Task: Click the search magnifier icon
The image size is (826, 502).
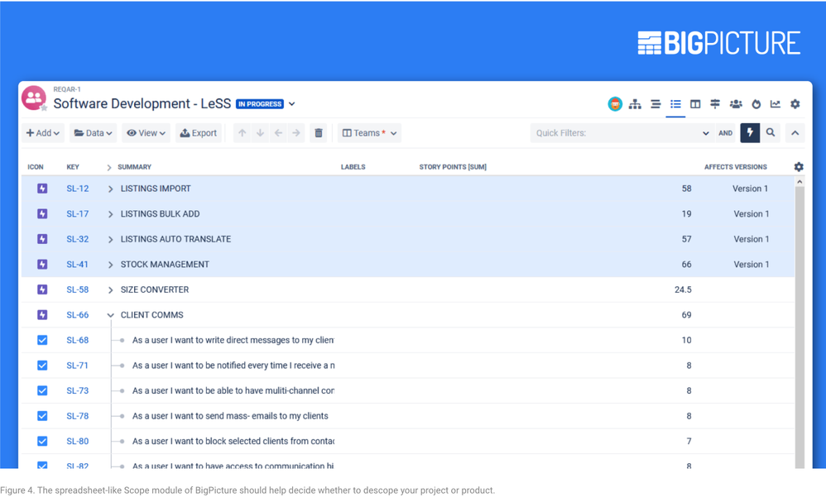Action: point(771,132)
